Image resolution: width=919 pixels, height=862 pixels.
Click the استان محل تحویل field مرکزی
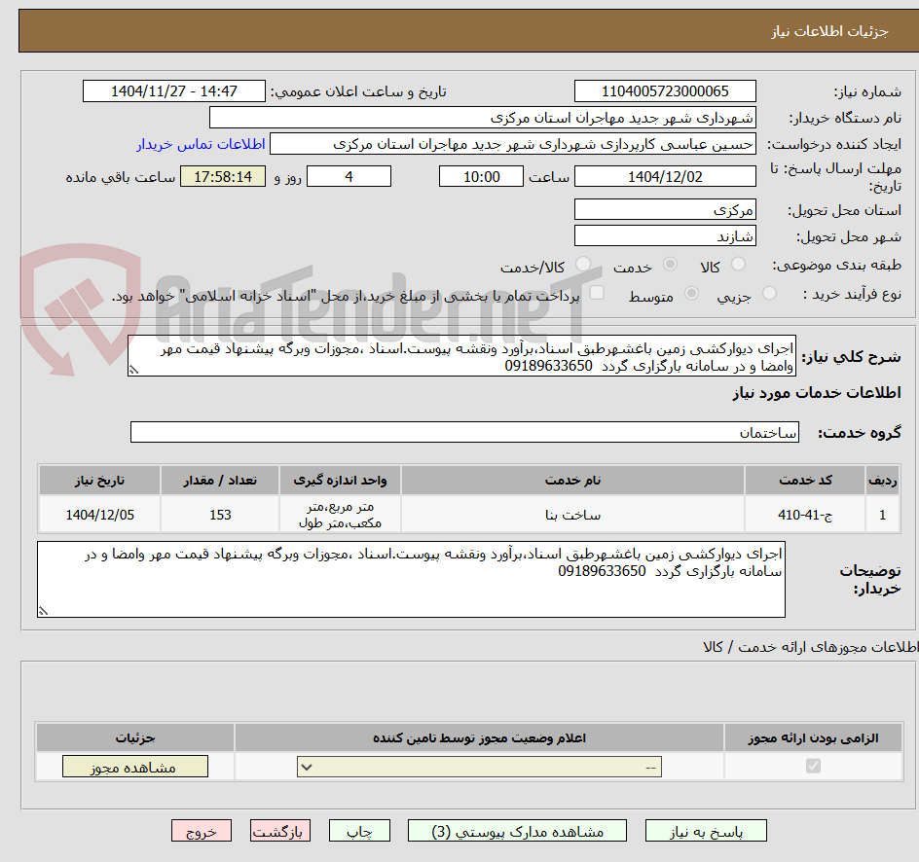coord(665,209)
